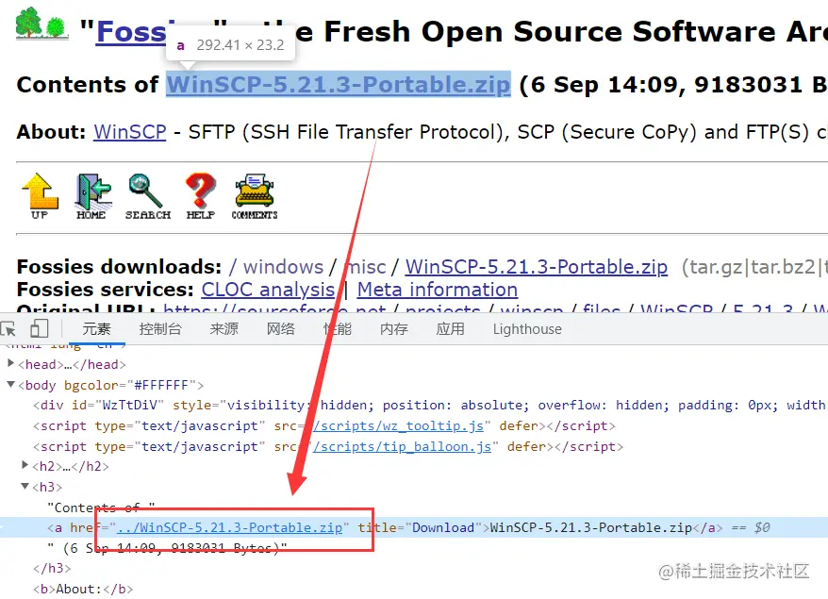Click the 'misc' path text in downloads
Viewport: 828px width, 599px height.
pyautogui.click(x=365, y=267)
